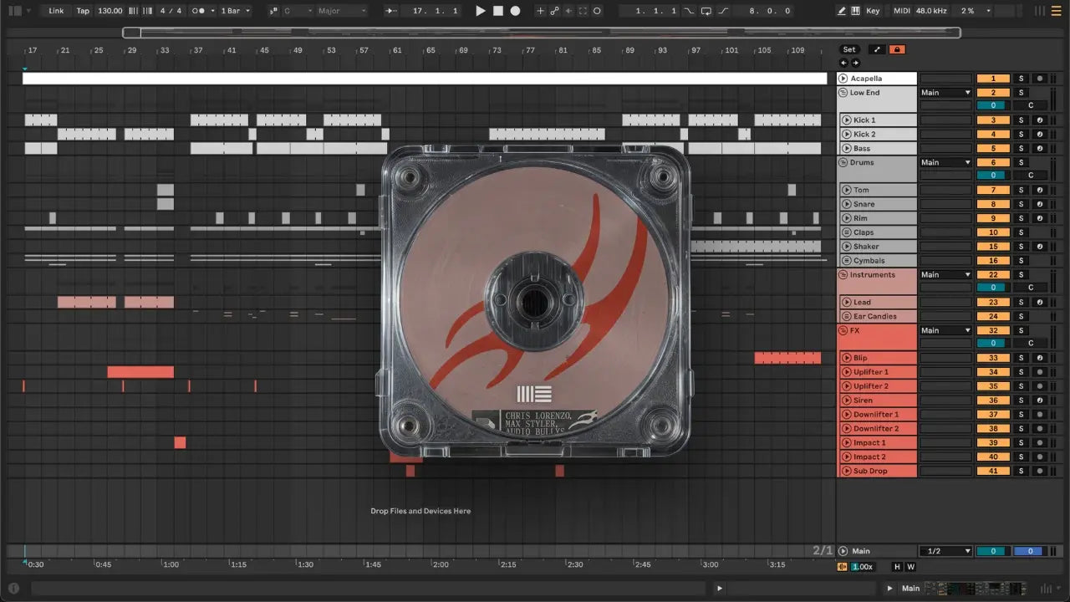Select the white Acapella audio clip
Screen dimensions: 1070x602
[x=425, y=79]
